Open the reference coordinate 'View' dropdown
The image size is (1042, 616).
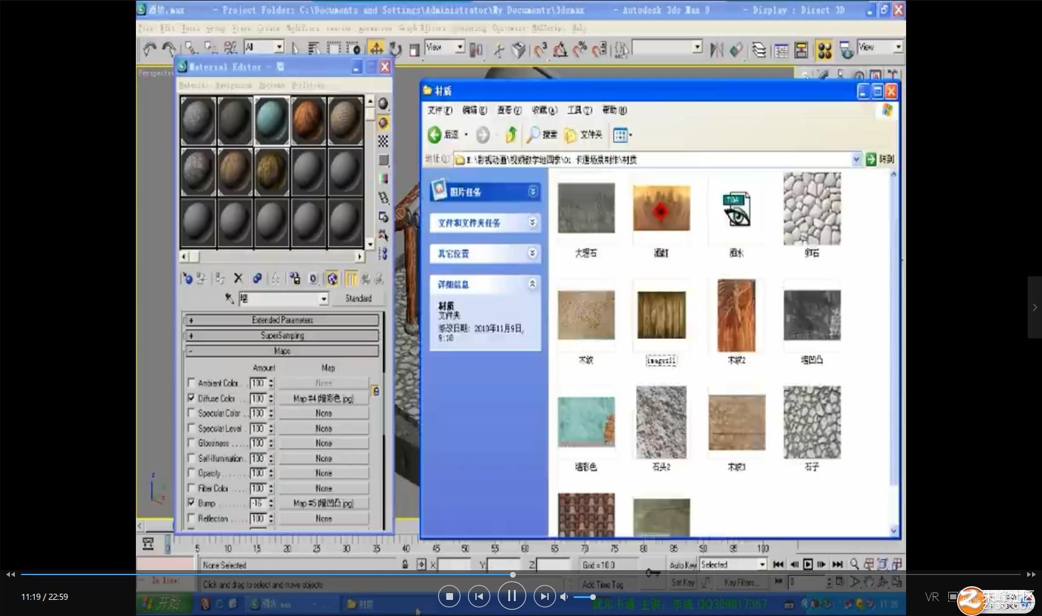click(460, 47)
